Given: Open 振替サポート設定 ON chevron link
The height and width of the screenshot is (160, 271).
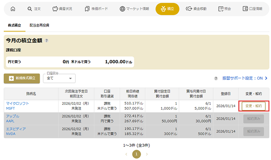Looking at the screenshot, I should tap(243, 78).
